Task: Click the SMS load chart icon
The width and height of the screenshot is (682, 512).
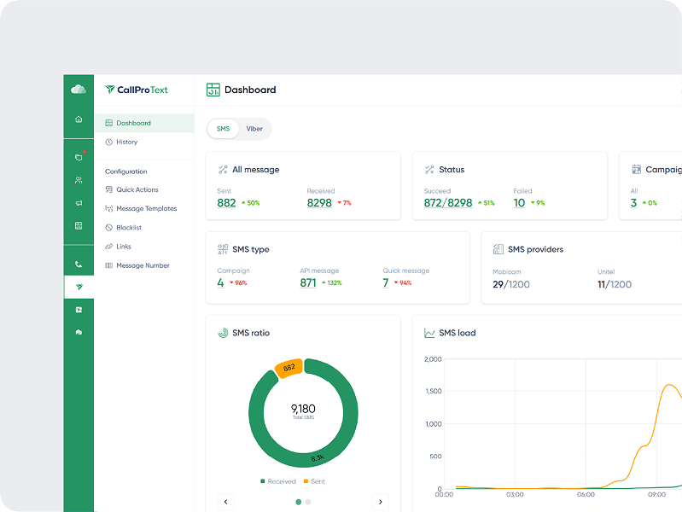Action: (x=429, y=333)
